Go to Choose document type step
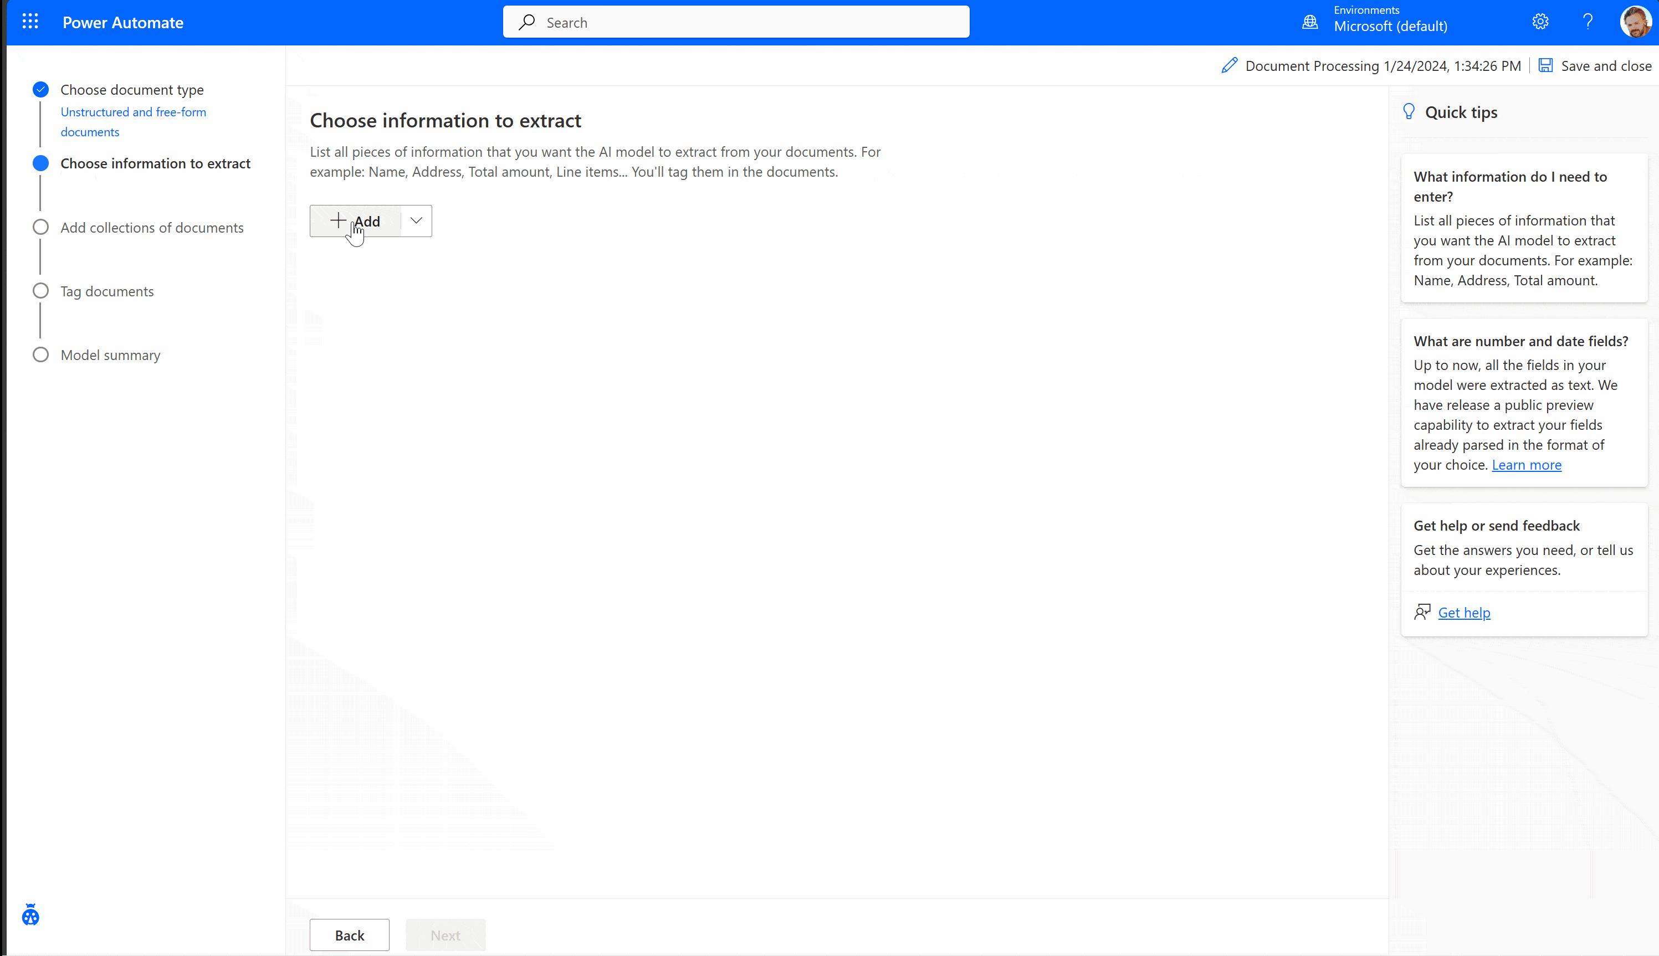1659x956 pixels. pyautogui.click(x=132, y=89)
